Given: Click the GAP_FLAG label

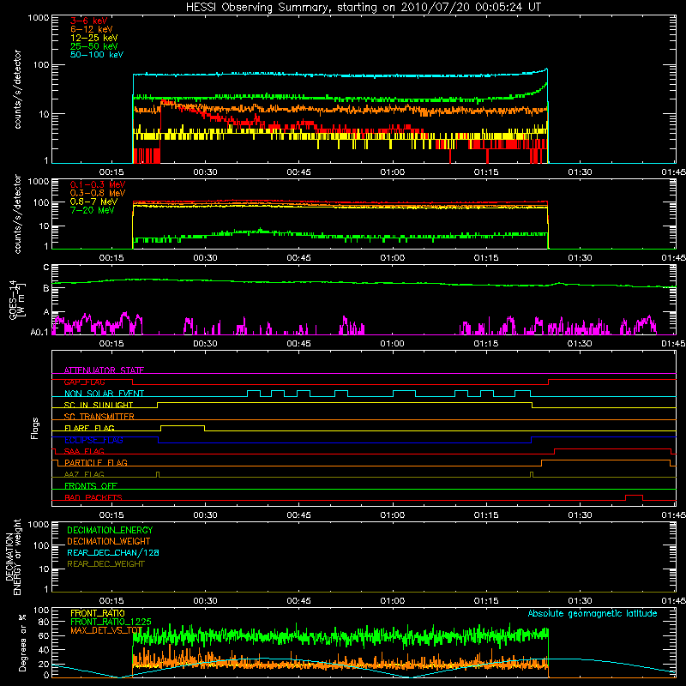Looking at the screenshot, I should (x=84, y=382).
